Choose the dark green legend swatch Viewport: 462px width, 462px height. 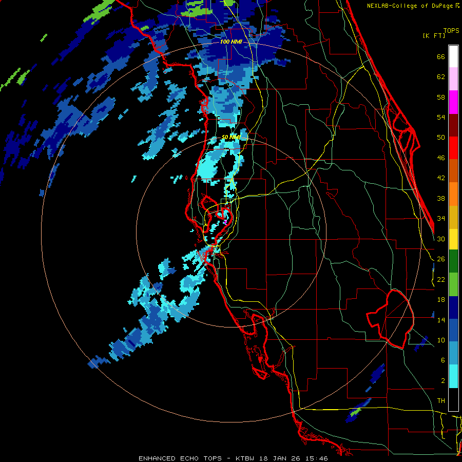click(x=453, y=261)
